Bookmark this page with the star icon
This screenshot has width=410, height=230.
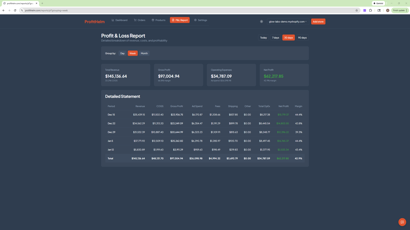[x=356, y=10]
